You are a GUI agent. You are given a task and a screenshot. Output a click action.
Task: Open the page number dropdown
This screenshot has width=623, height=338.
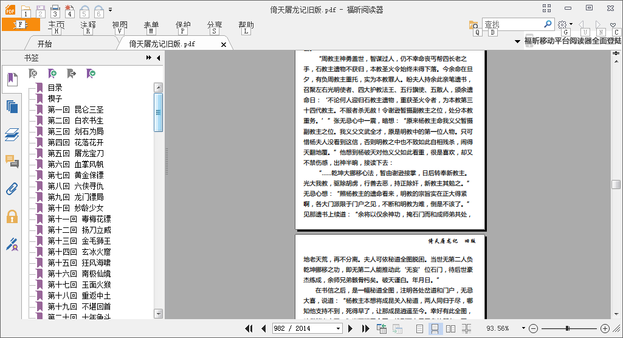pyautogui.click(x=338, y=328)
